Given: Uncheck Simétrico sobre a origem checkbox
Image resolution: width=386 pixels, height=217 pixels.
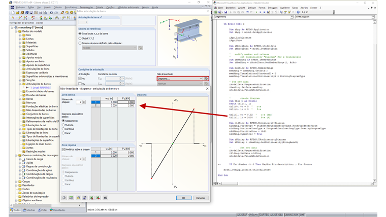Looking at the screenshot, I should coord(63,150).
